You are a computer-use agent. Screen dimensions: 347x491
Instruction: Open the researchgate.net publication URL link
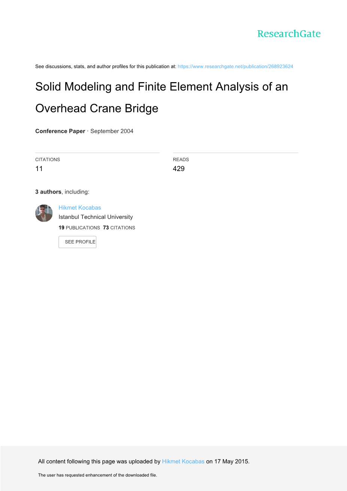pyautogui.click(x=235, y=66)
